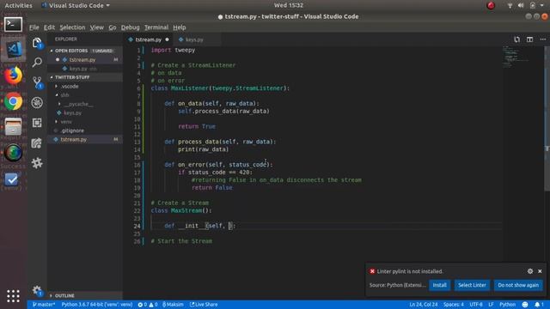
Task: Open the system menu arrow in top bar
Action: 542,5
